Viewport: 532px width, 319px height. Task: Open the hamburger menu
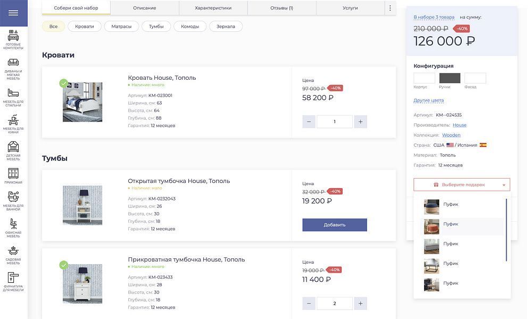(13, 13)
